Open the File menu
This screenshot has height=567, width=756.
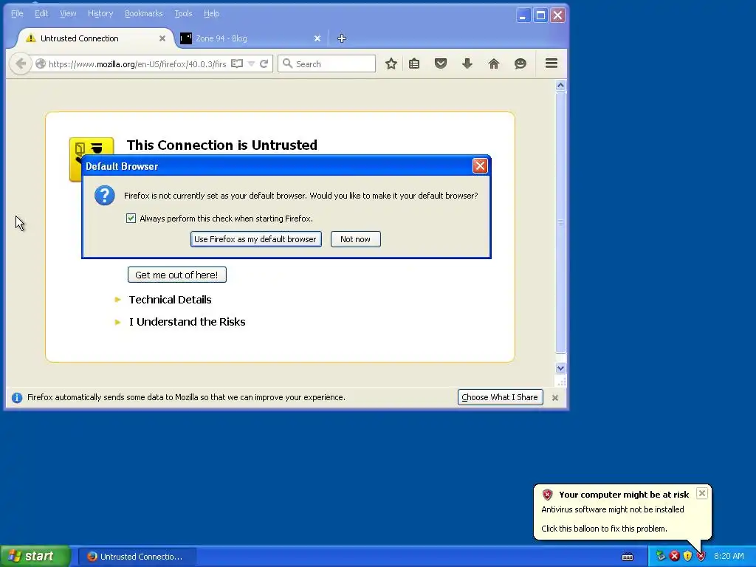(x=17, y=13)
